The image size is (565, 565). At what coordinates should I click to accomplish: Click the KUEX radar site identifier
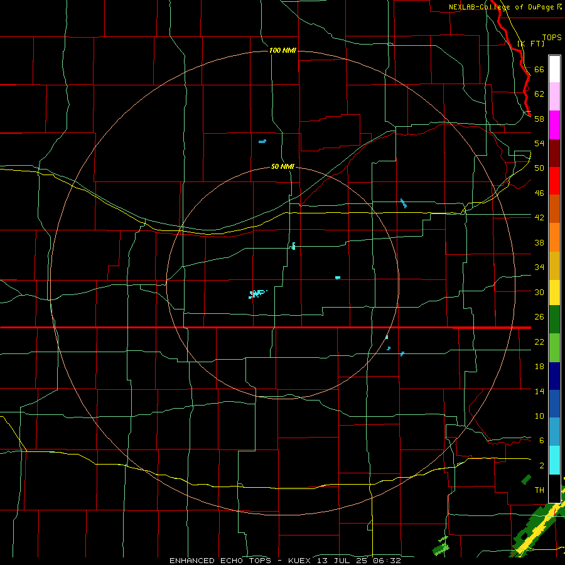301,561
